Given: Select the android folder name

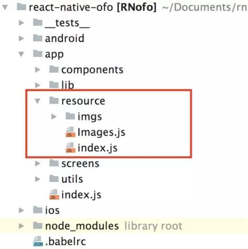Looking at the screenshot, I should coord(65,38).
